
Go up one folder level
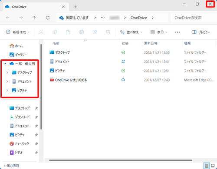tap(34, 18)
